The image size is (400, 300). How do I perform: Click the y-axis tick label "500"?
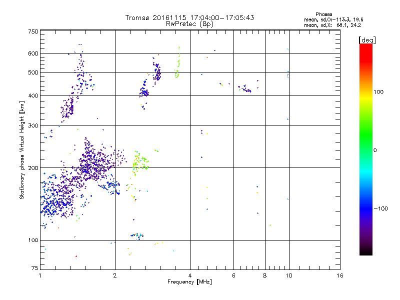(33, 72)
